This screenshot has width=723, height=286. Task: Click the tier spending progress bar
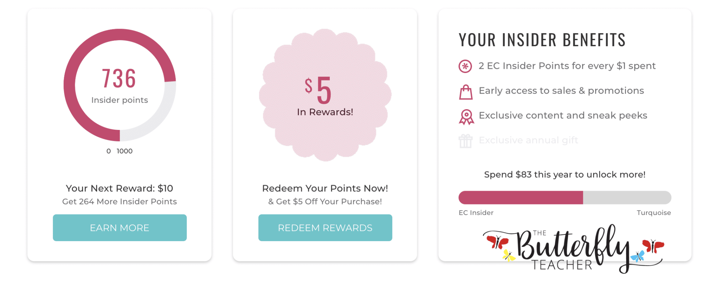(565, 197)
